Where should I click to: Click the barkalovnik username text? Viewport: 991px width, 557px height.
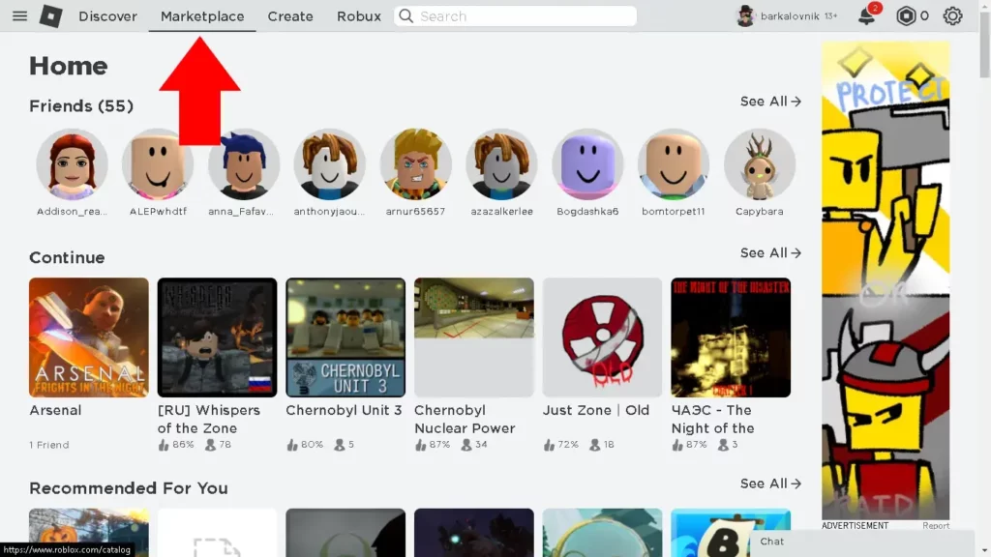click(x=790, y=15)
